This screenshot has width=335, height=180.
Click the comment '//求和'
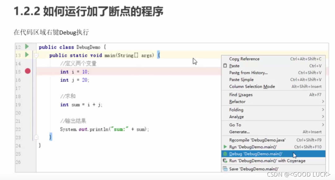[68, 96]
